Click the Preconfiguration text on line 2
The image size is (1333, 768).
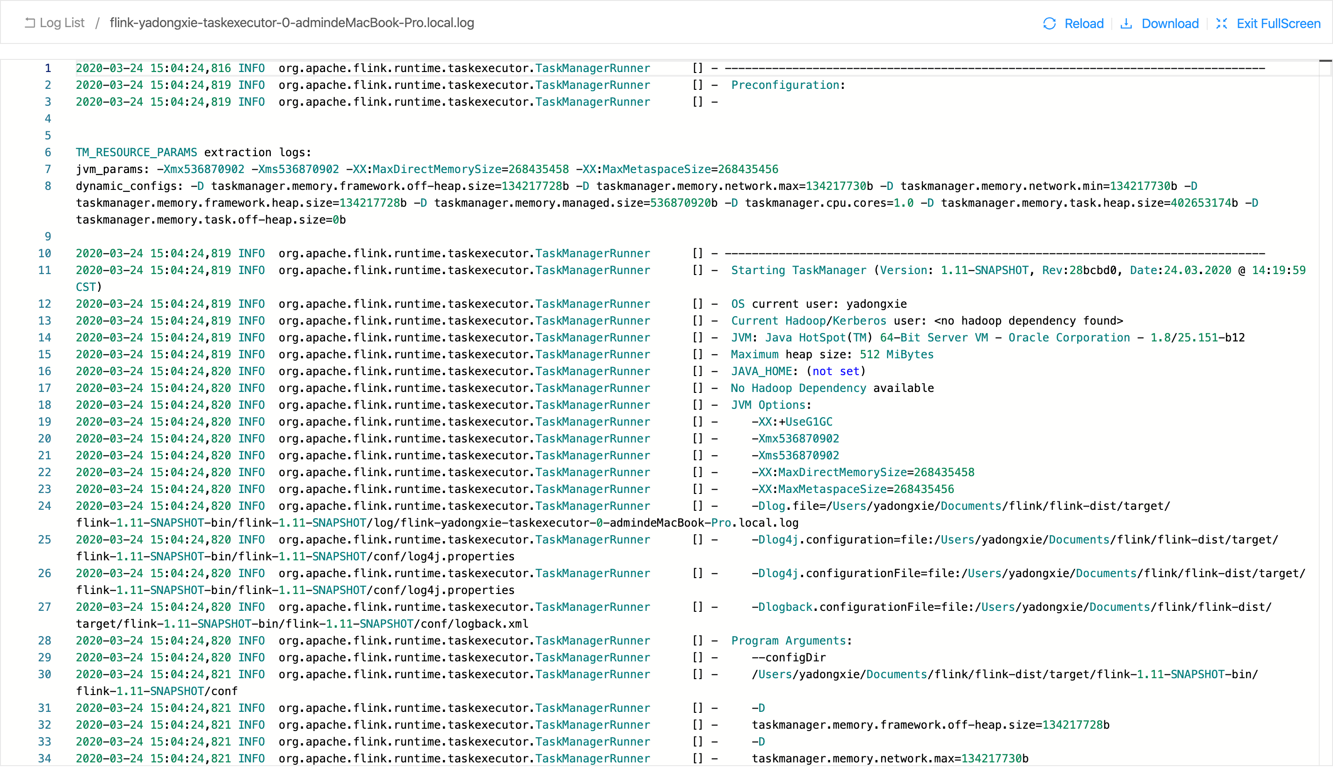(x=785, y=85)
